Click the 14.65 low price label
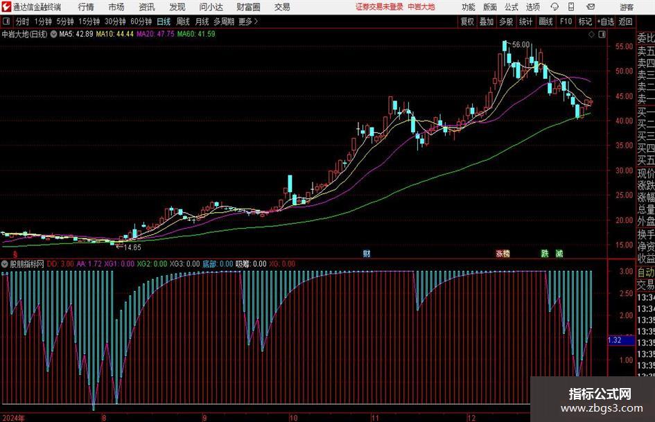Screen dimensions: 655x422 [x=132, y=247]
